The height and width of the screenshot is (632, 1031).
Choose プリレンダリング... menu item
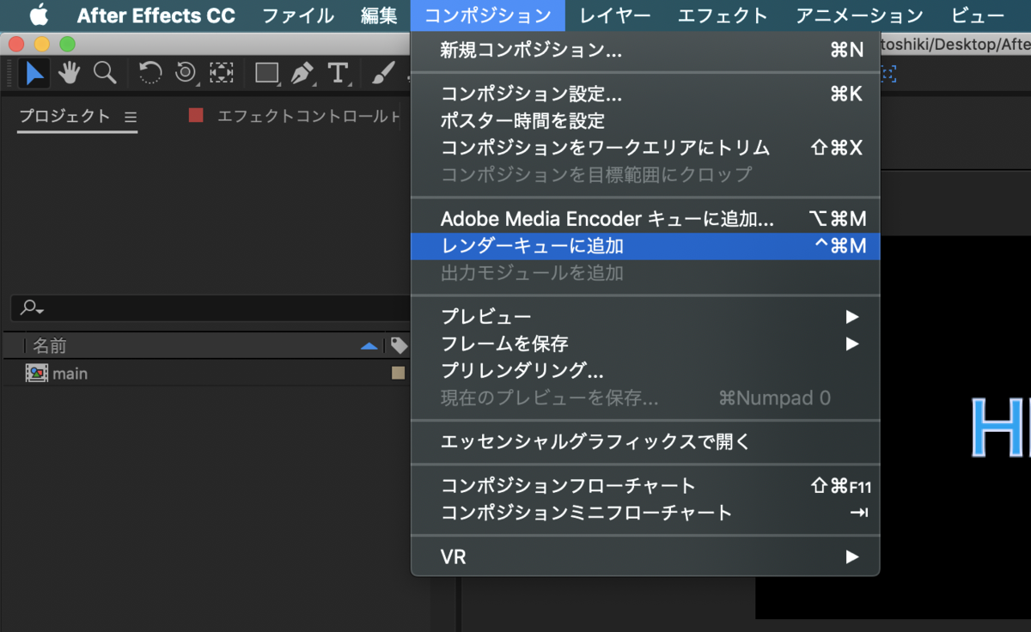point(645,371)
